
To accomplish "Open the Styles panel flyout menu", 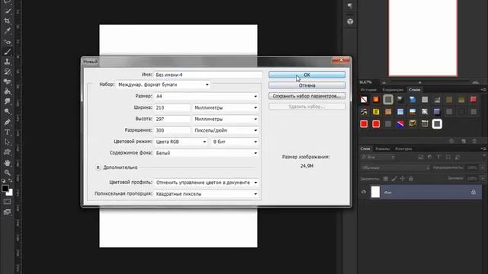I will [483, 90].
